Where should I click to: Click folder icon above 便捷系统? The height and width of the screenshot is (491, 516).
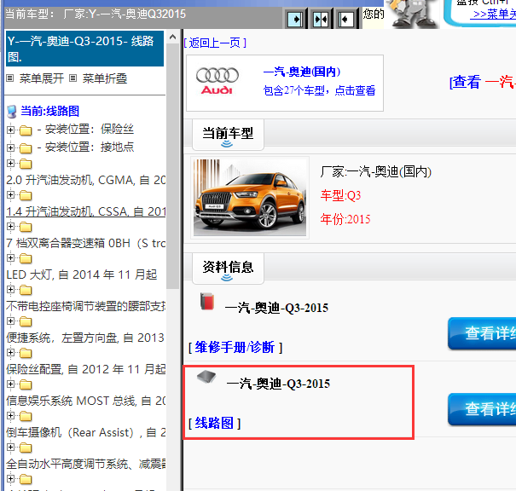26,321
